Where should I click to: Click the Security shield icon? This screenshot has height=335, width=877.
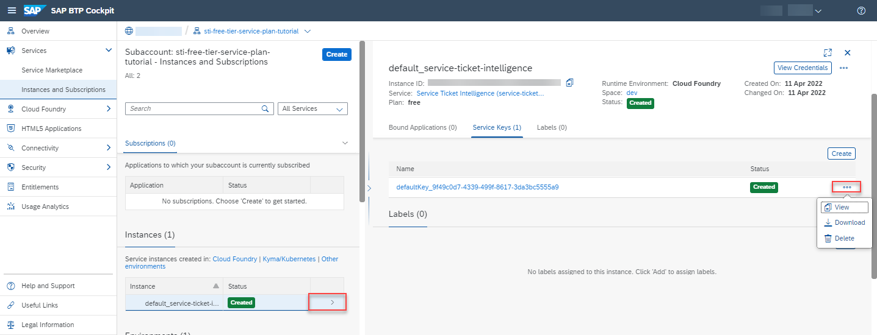click(x=10, y=167)
